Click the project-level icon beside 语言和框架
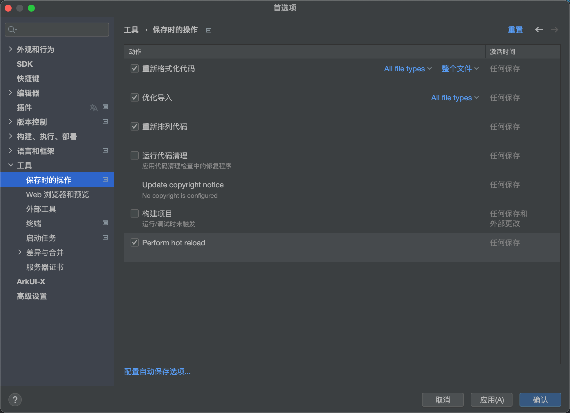This screenshot has width=570, height=413. point(105,151)
